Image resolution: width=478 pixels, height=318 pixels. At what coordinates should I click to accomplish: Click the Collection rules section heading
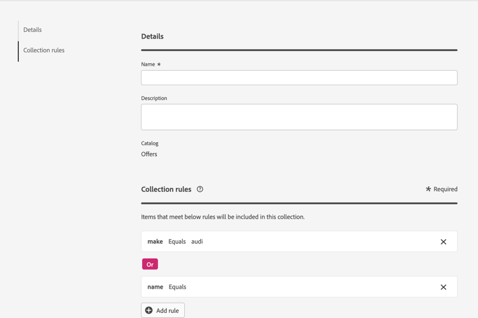click(x=166, y=189)
